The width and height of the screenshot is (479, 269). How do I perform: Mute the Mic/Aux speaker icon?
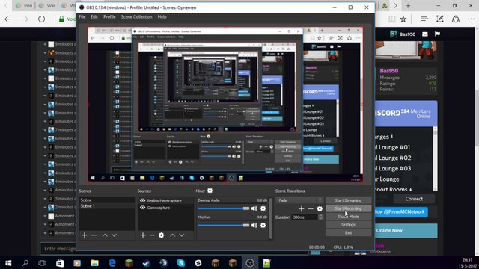[254, 226]
